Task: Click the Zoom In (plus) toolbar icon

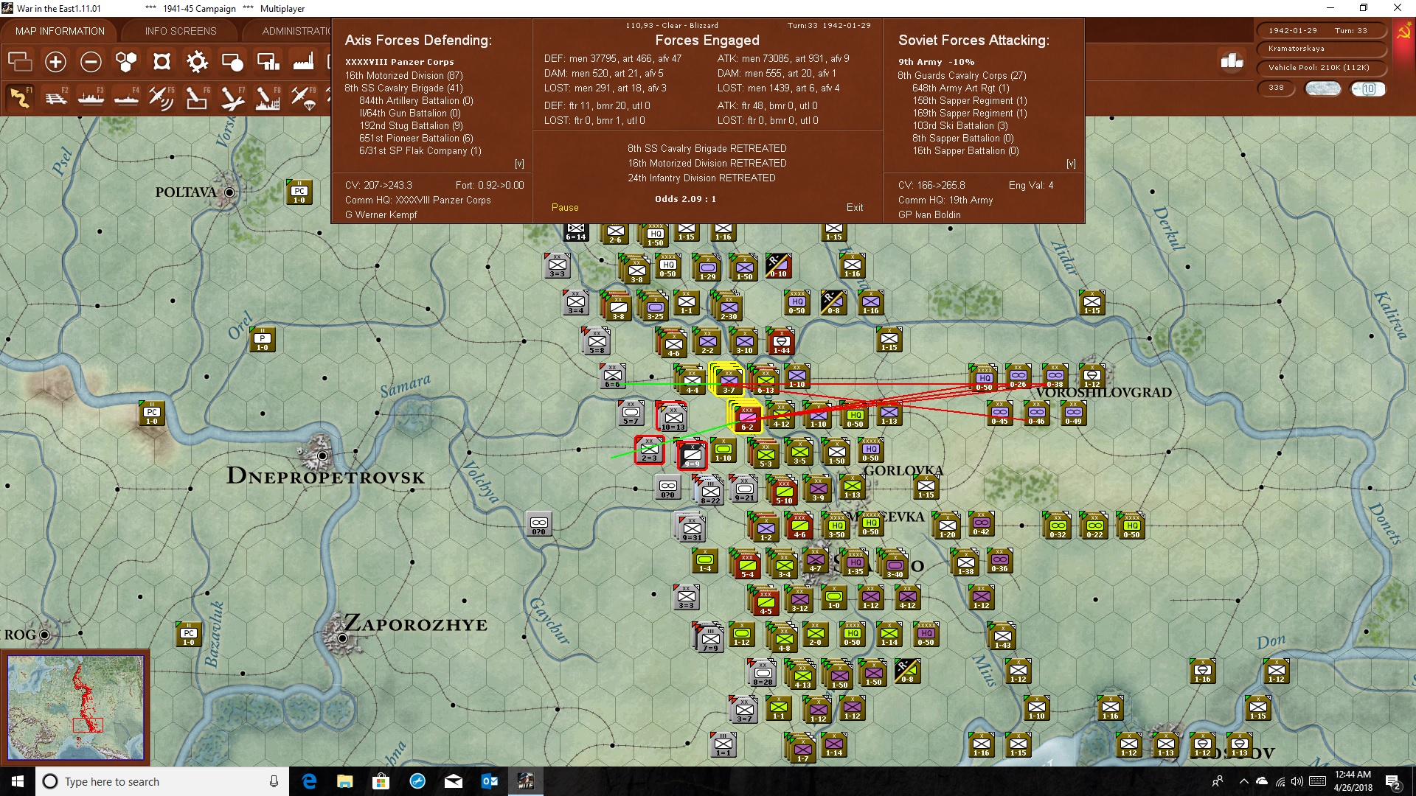Action: click(55, 62)
